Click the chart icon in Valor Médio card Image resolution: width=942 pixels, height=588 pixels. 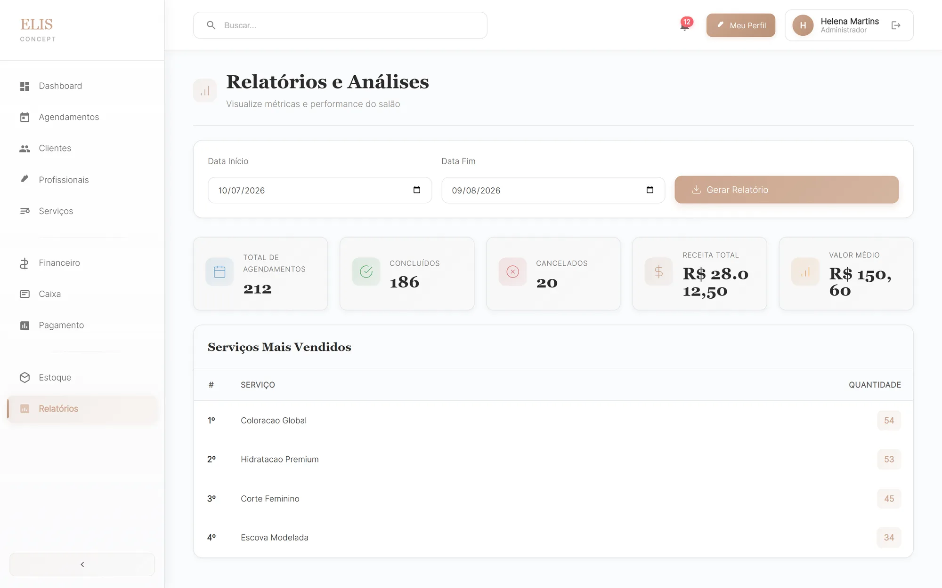point(805,271)
